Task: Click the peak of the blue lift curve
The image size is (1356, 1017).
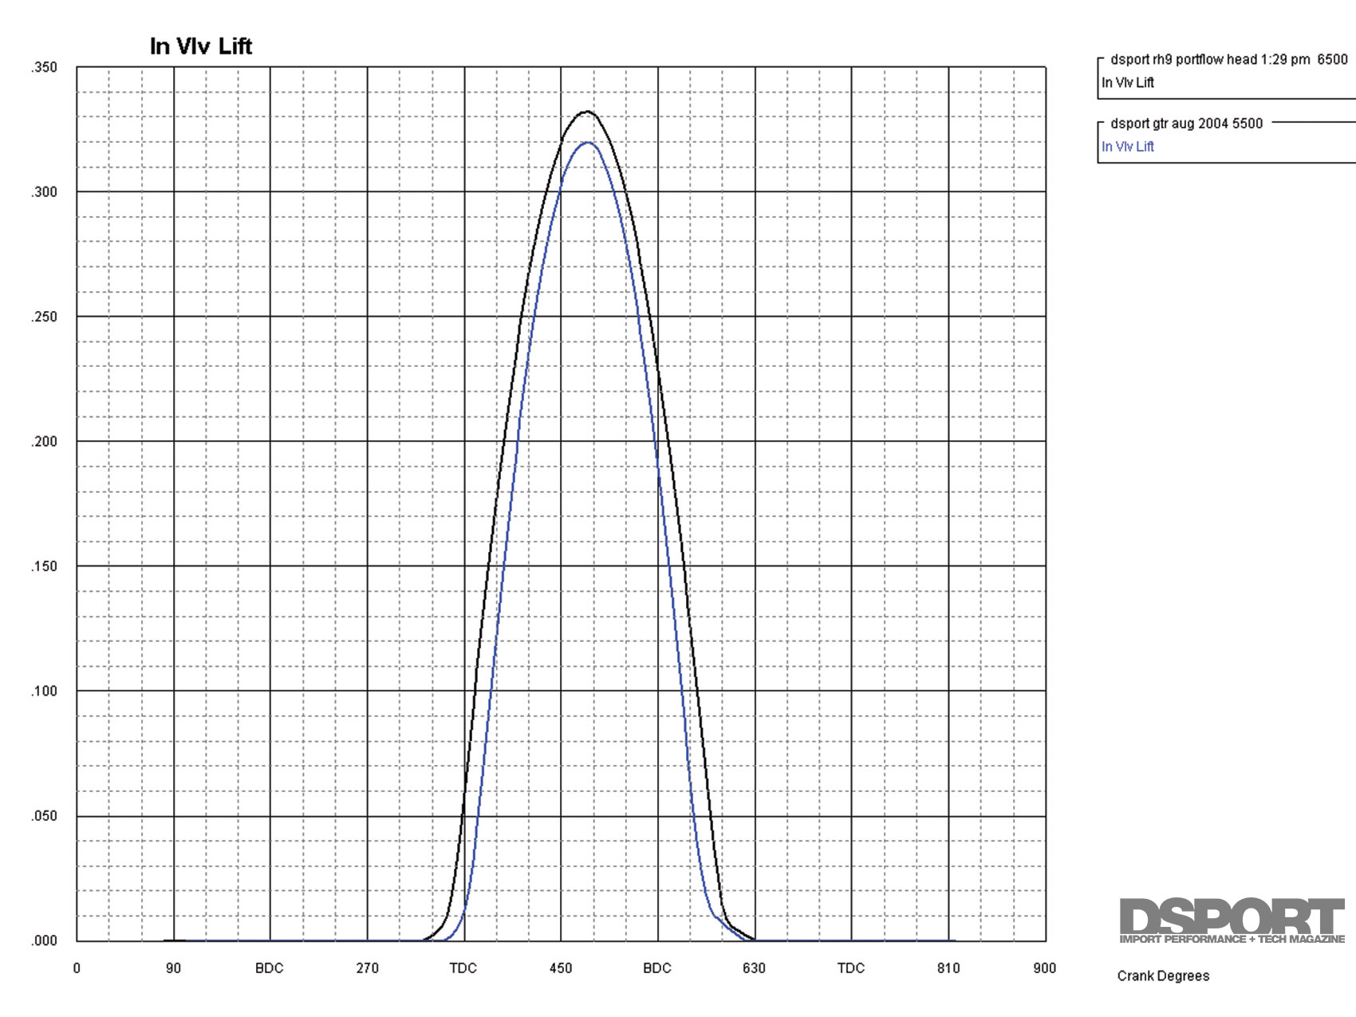Action: [x=587, y=143]
